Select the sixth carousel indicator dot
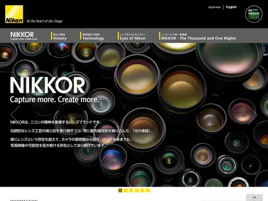268x201 pixels. (x=148, y=190)
